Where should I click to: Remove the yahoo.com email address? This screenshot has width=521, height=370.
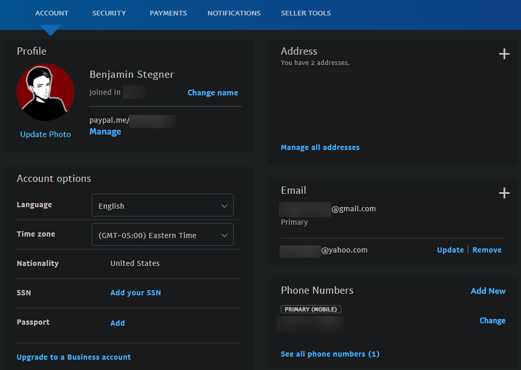[x=487, y=250]
